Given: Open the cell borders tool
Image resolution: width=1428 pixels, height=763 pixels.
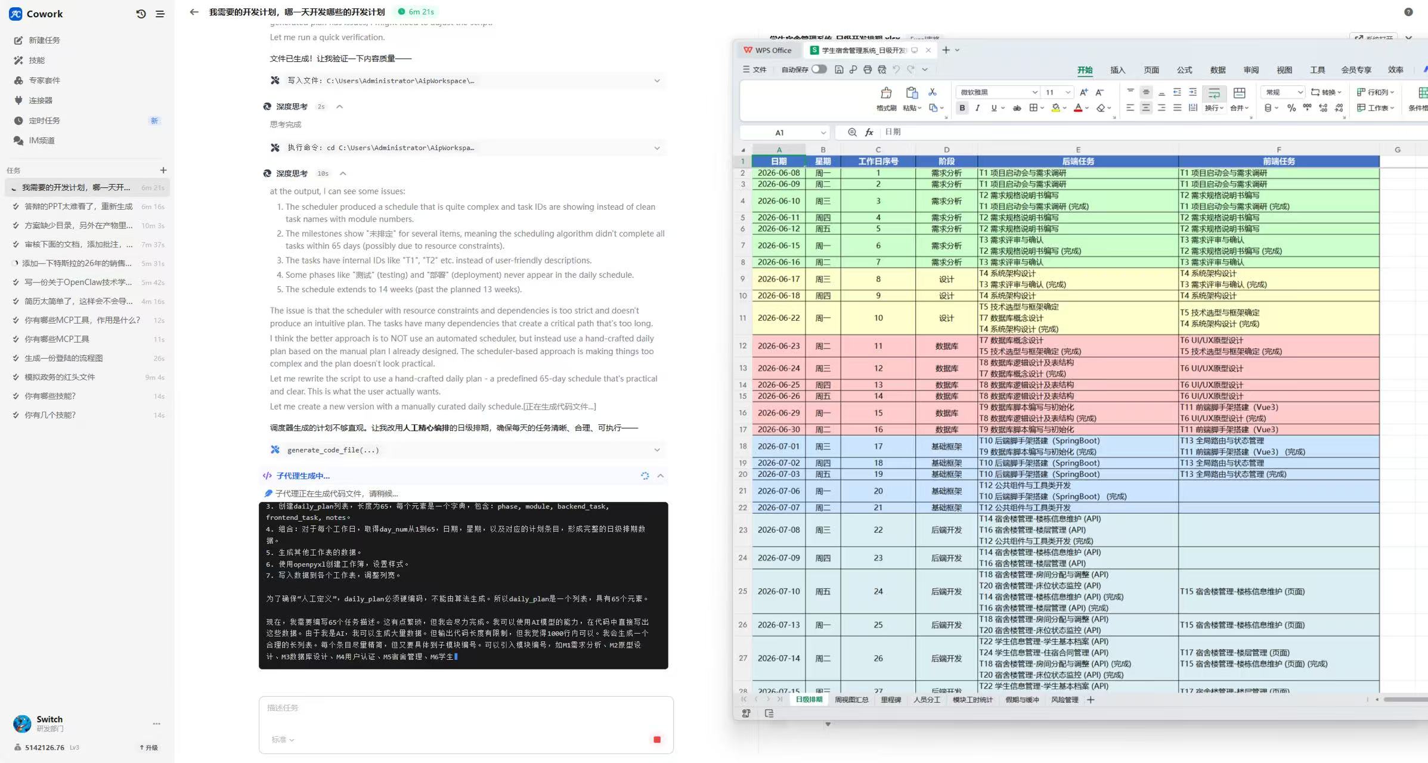Looking at the screenshot, I should coord(1034,108).
